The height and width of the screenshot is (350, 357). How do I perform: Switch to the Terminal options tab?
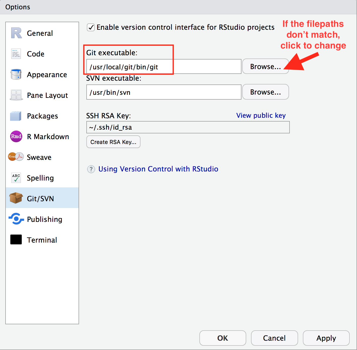42,240
